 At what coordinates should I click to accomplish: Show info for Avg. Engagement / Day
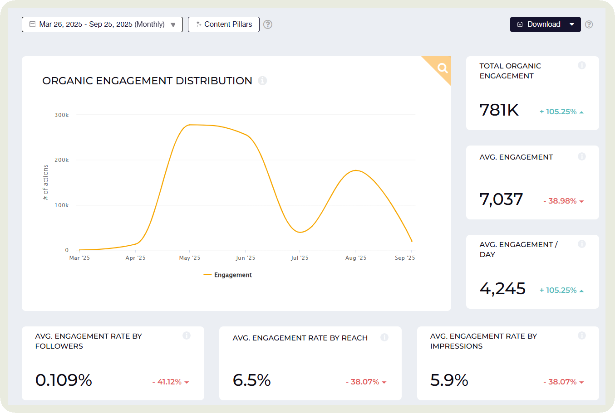[581, 244]
